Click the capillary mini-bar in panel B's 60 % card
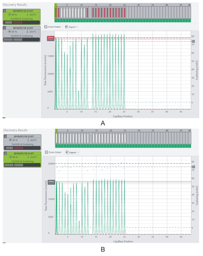 (22, 165)
